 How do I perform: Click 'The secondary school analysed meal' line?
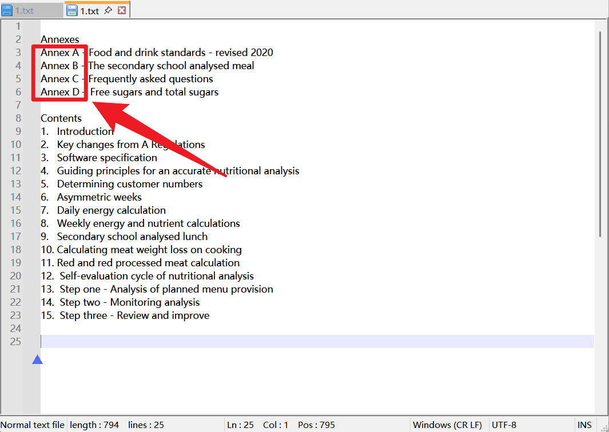[x=172, y=66]
